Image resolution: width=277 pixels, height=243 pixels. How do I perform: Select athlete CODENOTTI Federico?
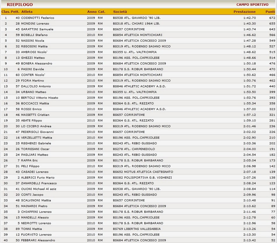38,18
